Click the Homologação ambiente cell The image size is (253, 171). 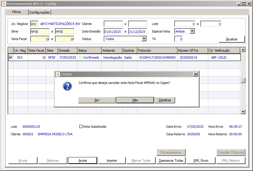point(112,57)
